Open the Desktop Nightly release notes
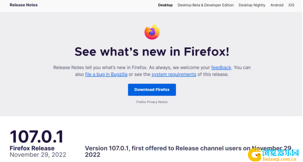The height and width of the screenshot is (162, 303). tap(252, 5)
